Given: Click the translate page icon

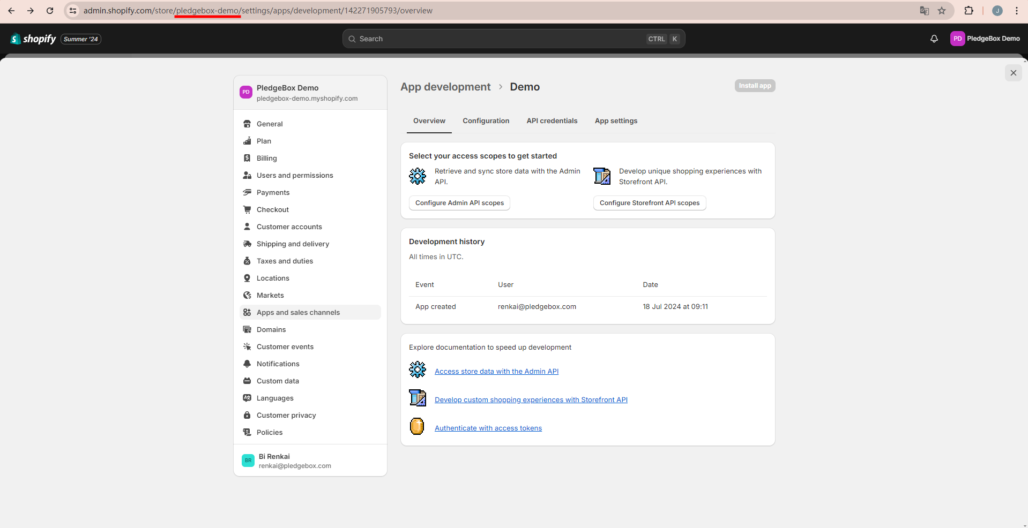Looking at the screenshot, I should click(925, 11).
